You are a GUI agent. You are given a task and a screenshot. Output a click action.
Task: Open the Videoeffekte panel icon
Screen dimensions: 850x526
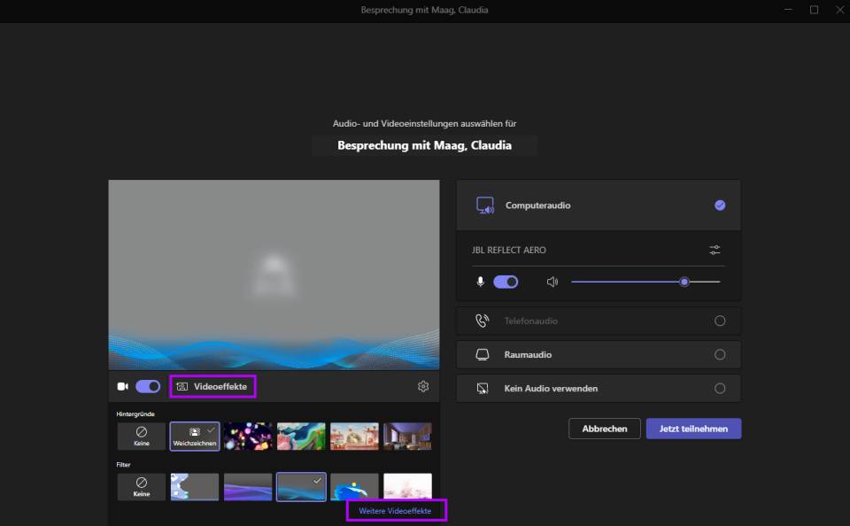pyautogui.click(x=182, y=386)
